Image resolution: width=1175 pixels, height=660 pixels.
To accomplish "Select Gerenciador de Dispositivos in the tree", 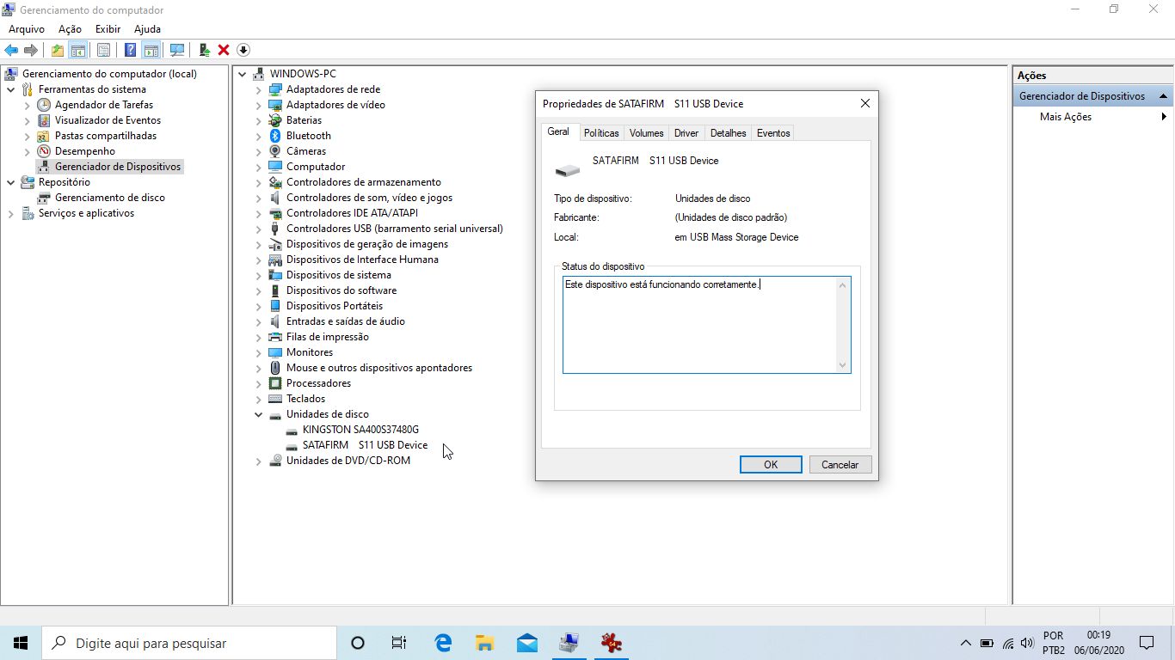I will click(118, 167).
